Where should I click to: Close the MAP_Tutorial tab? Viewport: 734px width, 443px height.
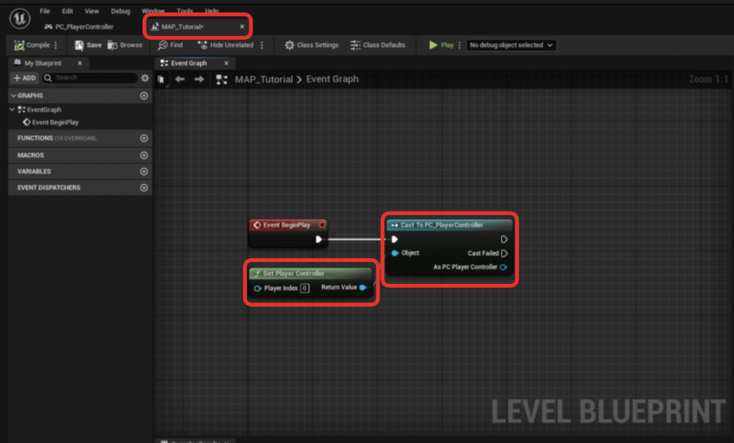pos(242,27)
